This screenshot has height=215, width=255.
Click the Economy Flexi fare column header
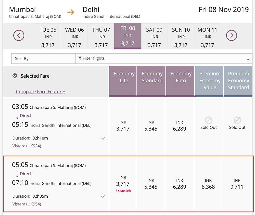coord(180,81)
